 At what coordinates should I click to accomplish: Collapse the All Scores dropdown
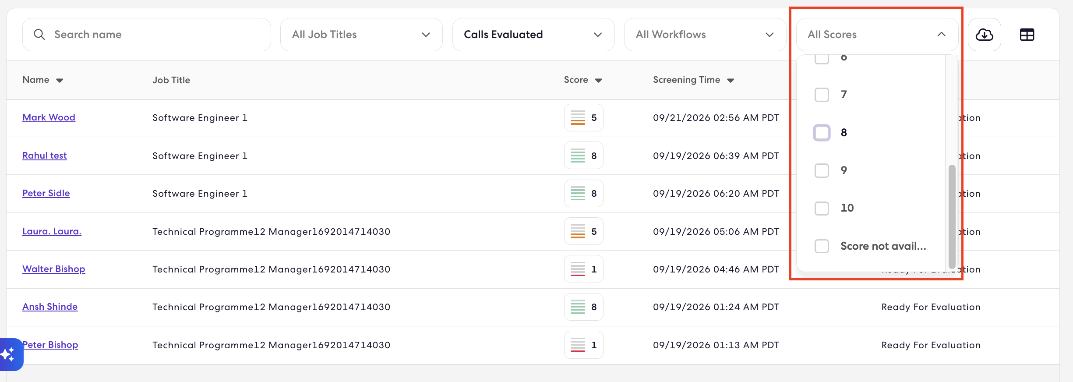(x=877, y=35)
